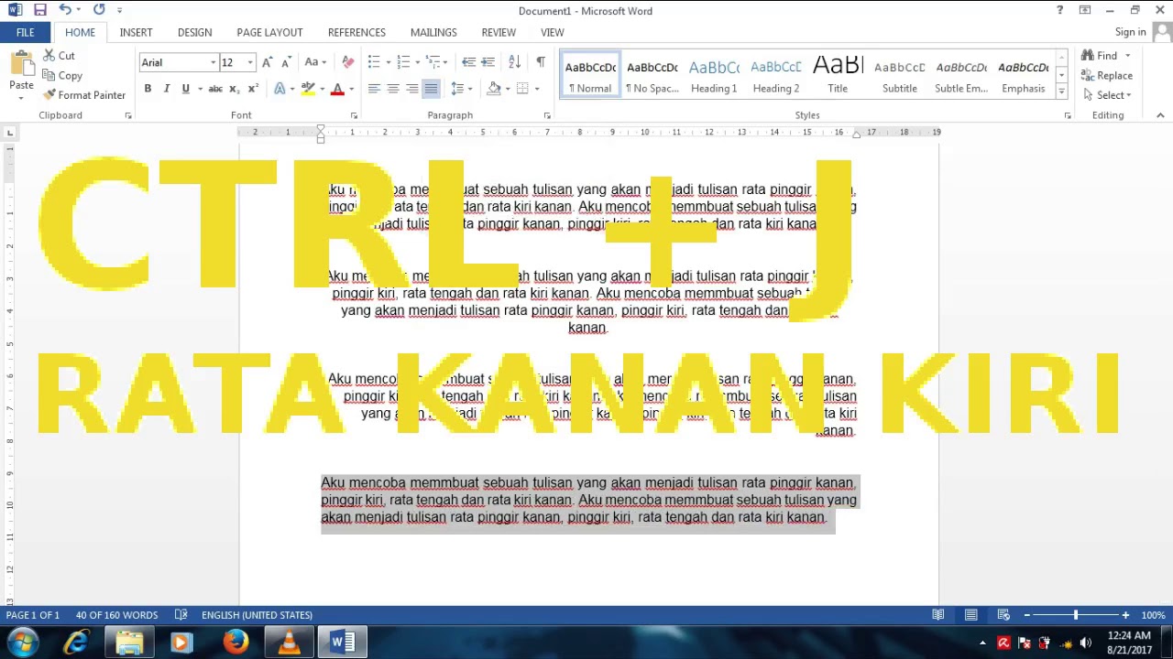This screenshot has width=1173, height=659.
Task: Apply bullet list
Action: tap(374, 62)
